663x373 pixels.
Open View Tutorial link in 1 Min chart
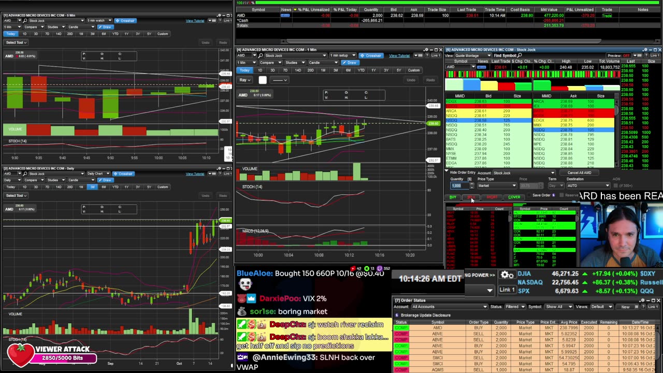pyautogui.click(x=399, y=55)
